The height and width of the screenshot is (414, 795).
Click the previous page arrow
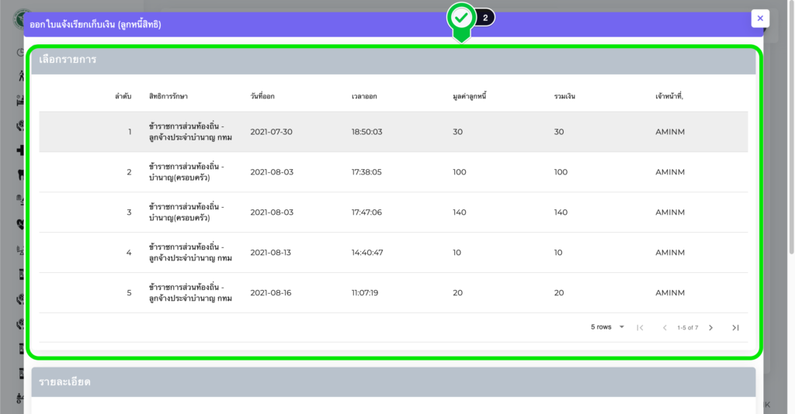click(x=665, y=328)
